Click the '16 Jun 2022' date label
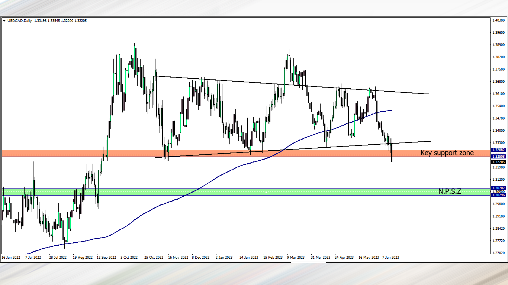This screenshot has width=508, height=285. pyautogui.click(x=11, y=257)
